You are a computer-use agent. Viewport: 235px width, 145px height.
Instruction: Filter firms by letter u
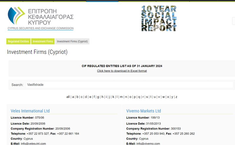(x=155, y=97)
